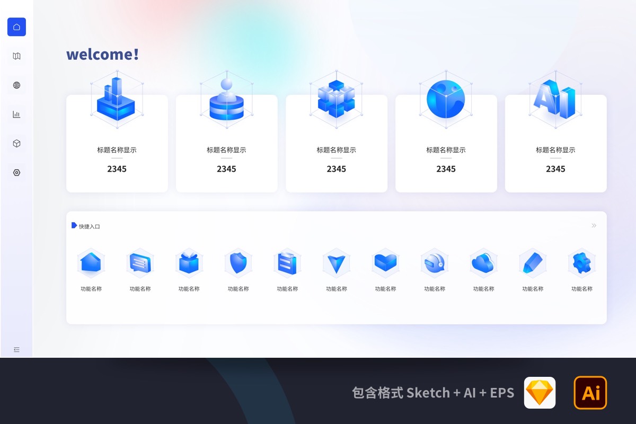Open the hexagon settings icon in sidebar
This screenshot has width=636, height=424.
coord(16,173)
